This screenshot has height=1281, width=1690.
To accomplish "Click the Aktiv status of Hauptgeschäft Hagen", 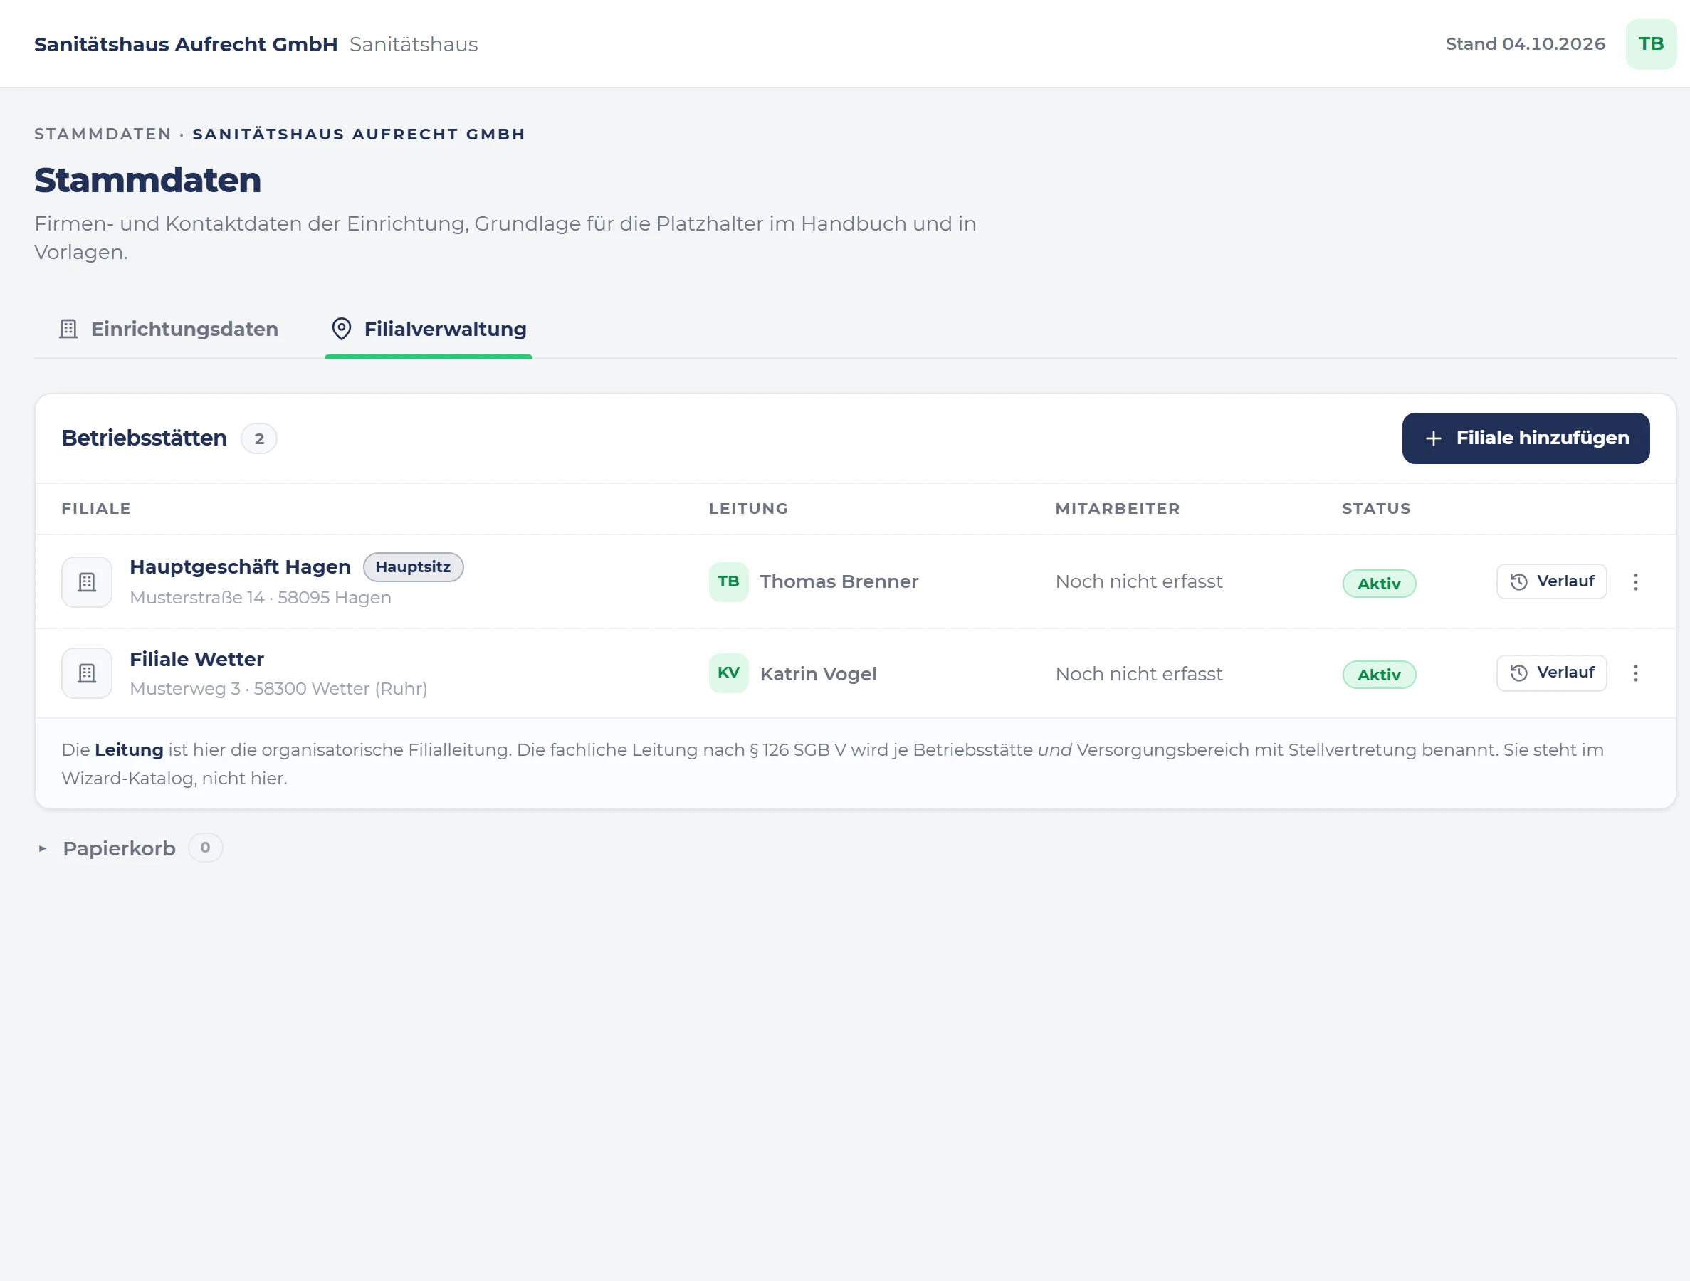I will pyautogui.click(x=1378, y=584).
